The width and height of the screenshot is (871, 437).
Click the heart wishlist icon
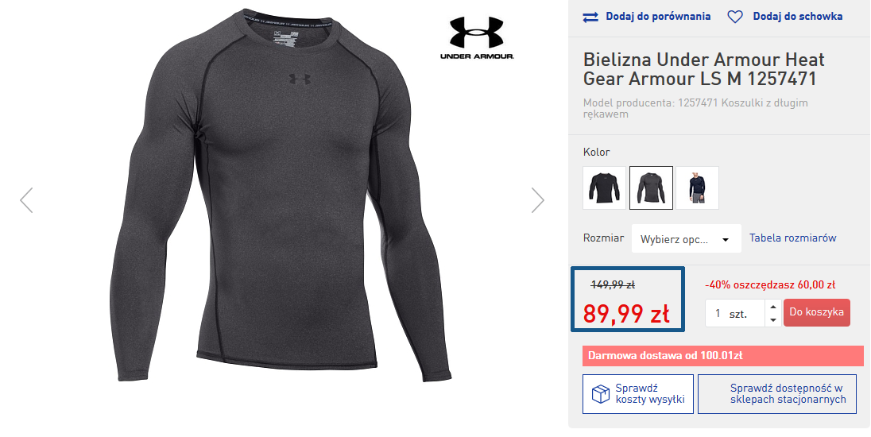735,17
